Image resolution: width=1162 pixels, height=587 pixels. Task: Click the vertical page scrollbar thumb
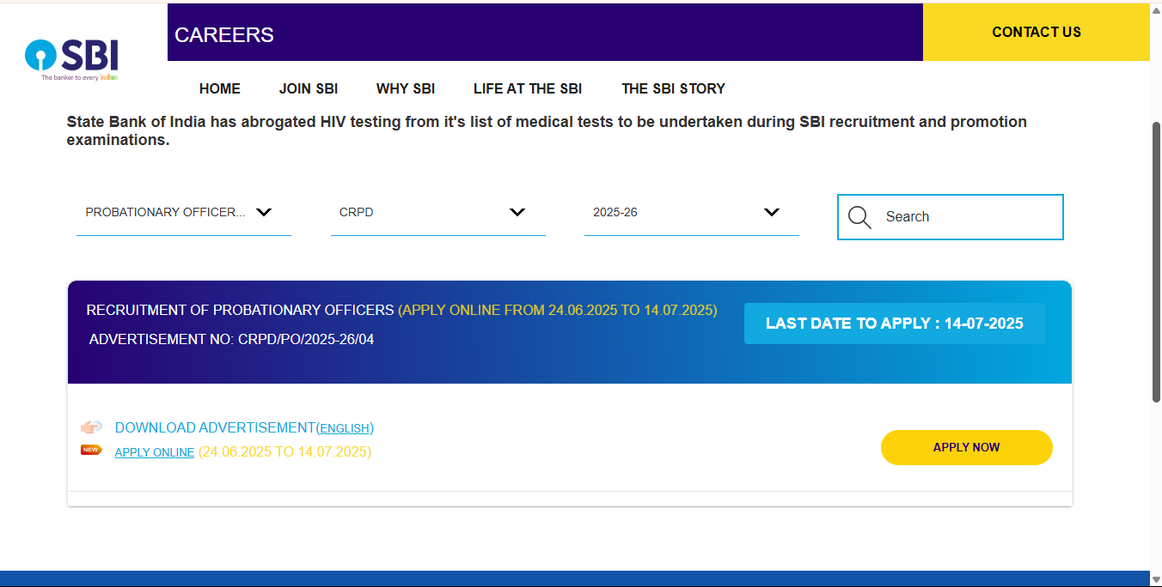[x=1156, y=262]
